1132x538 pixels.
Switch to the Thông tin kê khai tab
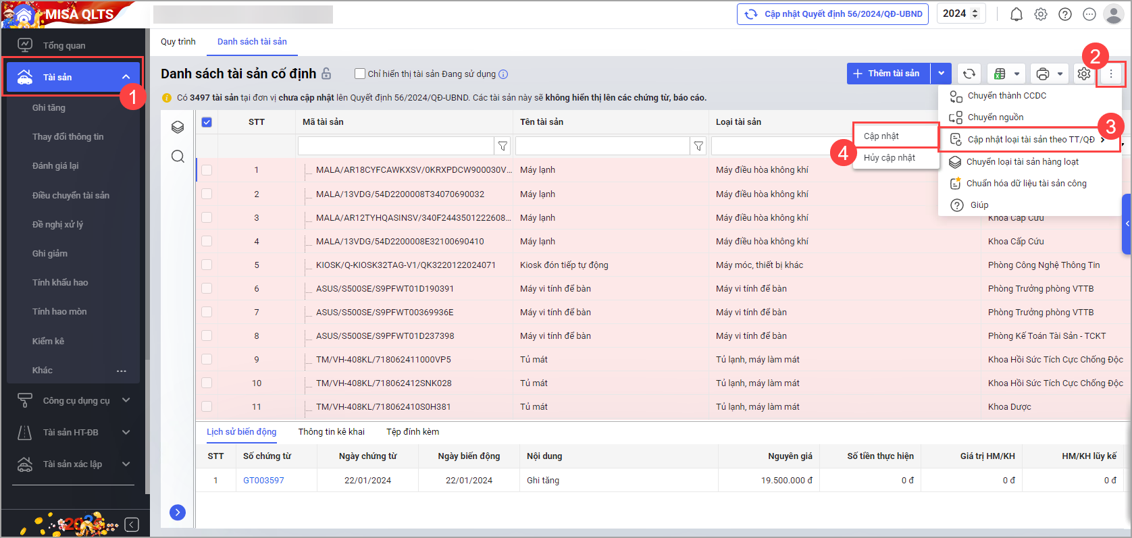(331, 432)
